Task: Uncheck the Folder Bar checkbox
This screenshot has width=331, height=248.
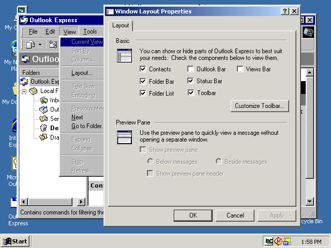Action: pyautogui.click(x=143, y=81)
